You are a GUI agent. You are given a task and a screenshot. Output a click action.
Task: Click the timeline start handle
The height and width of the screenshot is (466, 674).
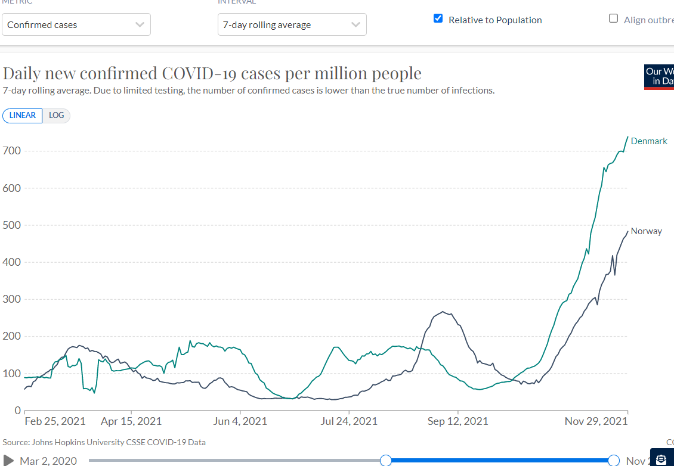pos(386,461)
